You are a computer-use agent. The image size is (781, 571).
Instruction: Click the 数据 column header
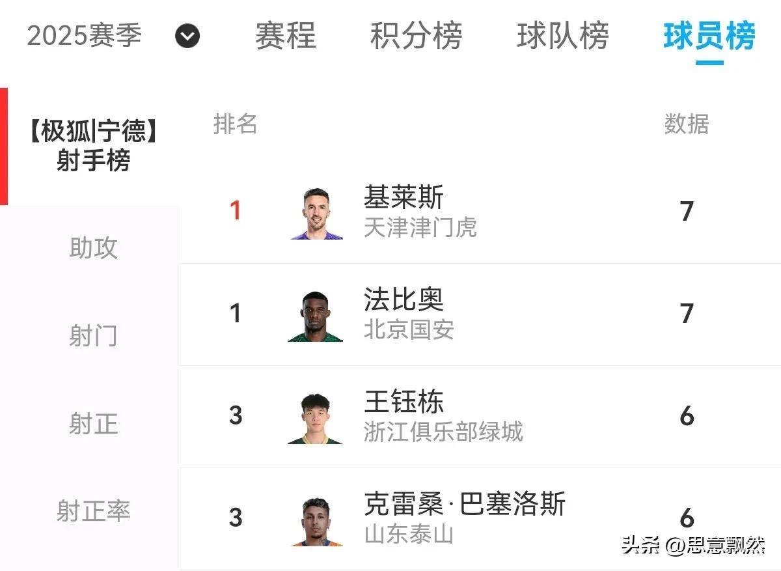pos(686,124)
